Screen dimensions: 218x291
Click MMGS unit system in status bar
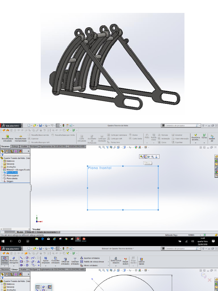191,235
